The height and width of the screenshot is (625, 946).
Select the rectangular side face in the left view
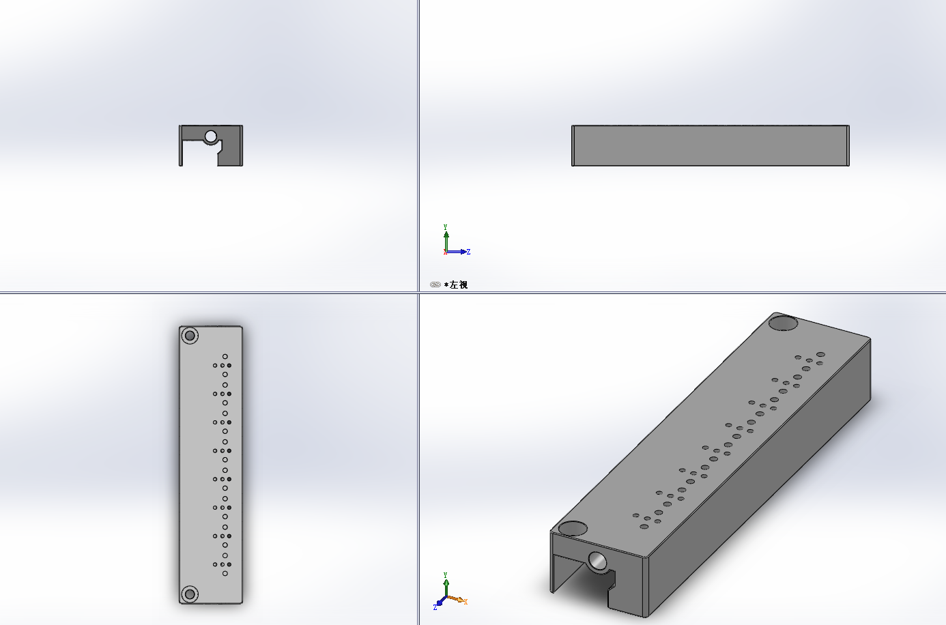pos(710,145)
